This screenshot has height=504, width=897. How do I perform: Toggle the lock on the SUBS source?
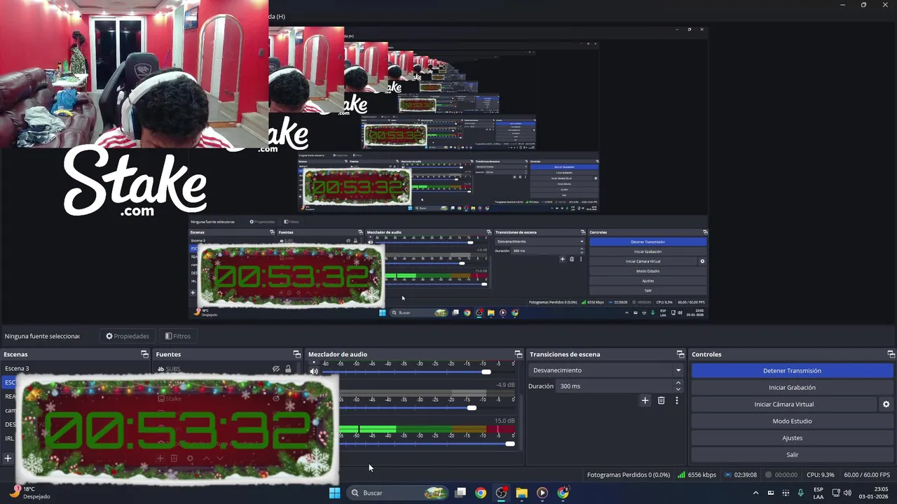coord(288,369)
